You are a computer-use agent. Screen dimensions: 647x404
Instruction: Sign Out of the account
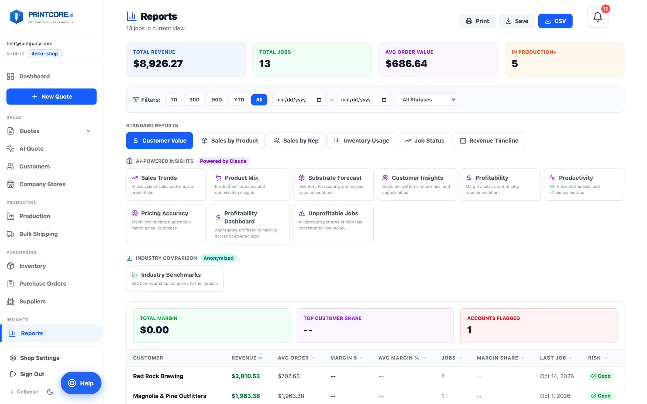pyautogui.click(x=27, y=374)
